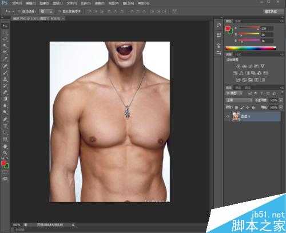Open the History panel icon in dock

coord(219,25)
